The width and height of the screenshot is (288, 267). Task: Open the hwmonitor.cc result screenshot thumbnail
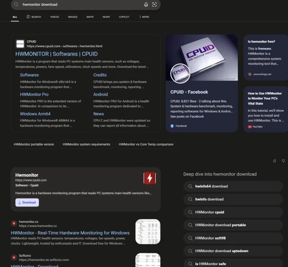point(148,232)
